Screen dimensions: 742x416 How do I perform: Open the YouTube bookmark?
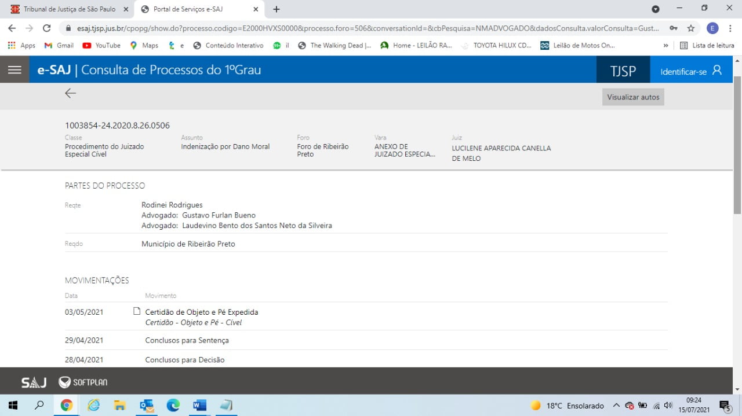tap(101, 45)
